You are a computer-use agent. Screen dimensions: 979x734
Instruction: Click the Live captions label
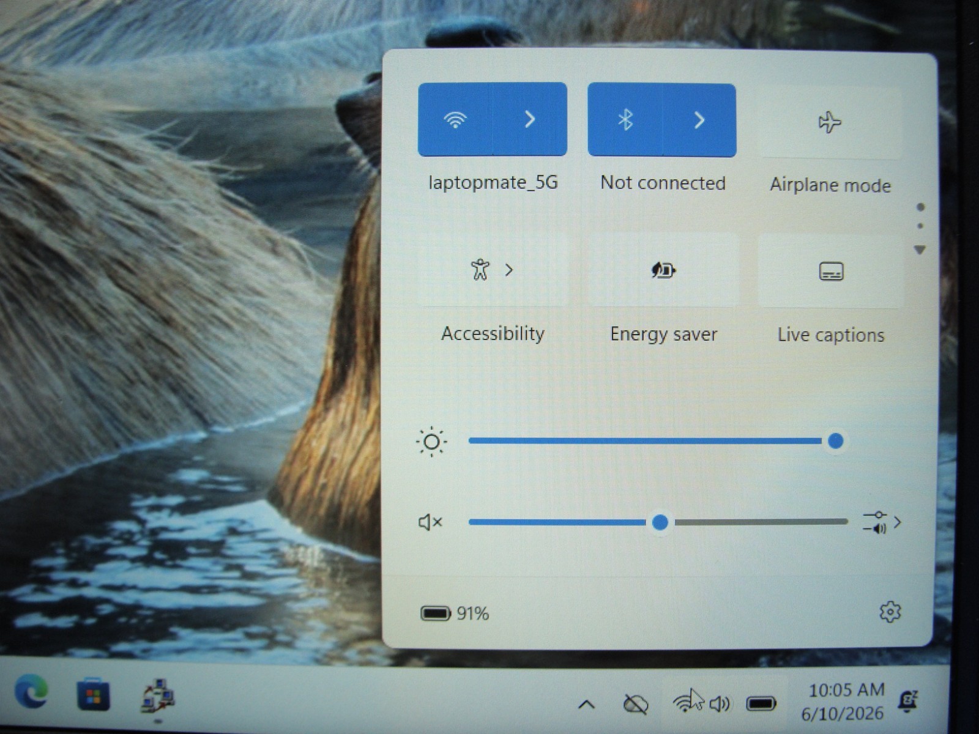pyautogui.click(x=831, y=335)
